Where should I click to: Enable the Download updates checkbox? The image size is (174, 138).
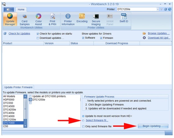pos(38,38)
